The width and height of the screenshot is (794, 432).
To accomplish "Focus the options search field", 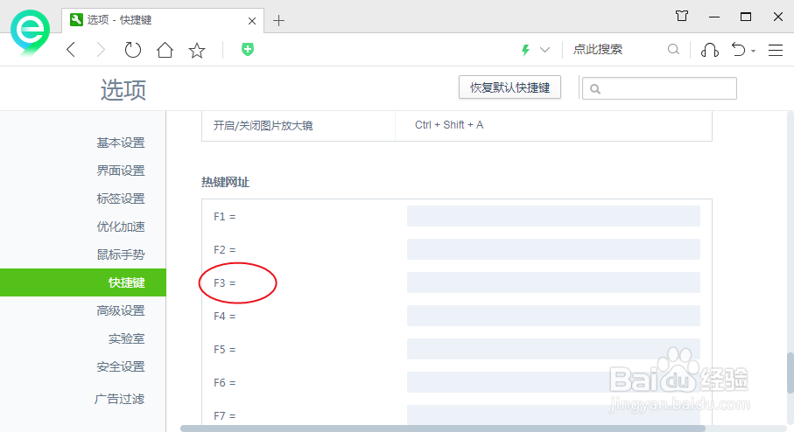I will (x=659, y=88).
